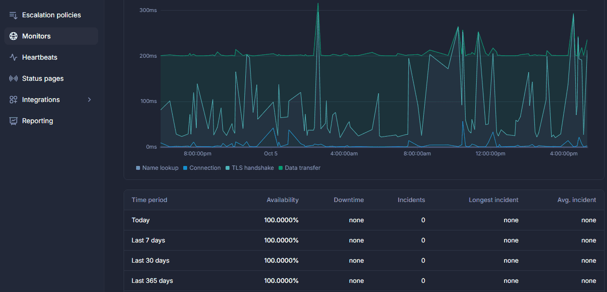Hide the Connection series label
The width and height of the screenshot is (607, 292).
tap(205, 168)
